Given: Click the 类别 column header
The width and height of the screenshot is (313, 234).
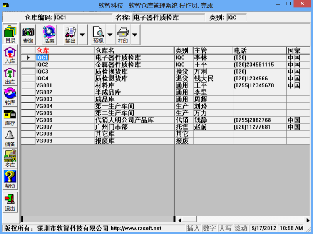Looking at the screenshot, I should click(184, 51).
